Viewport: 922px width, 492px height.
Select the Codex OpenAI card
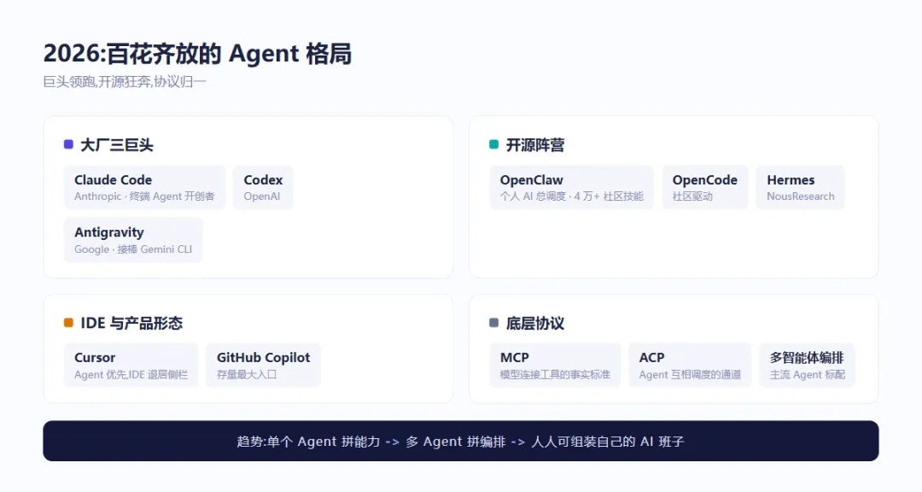[x=263, y=187]
